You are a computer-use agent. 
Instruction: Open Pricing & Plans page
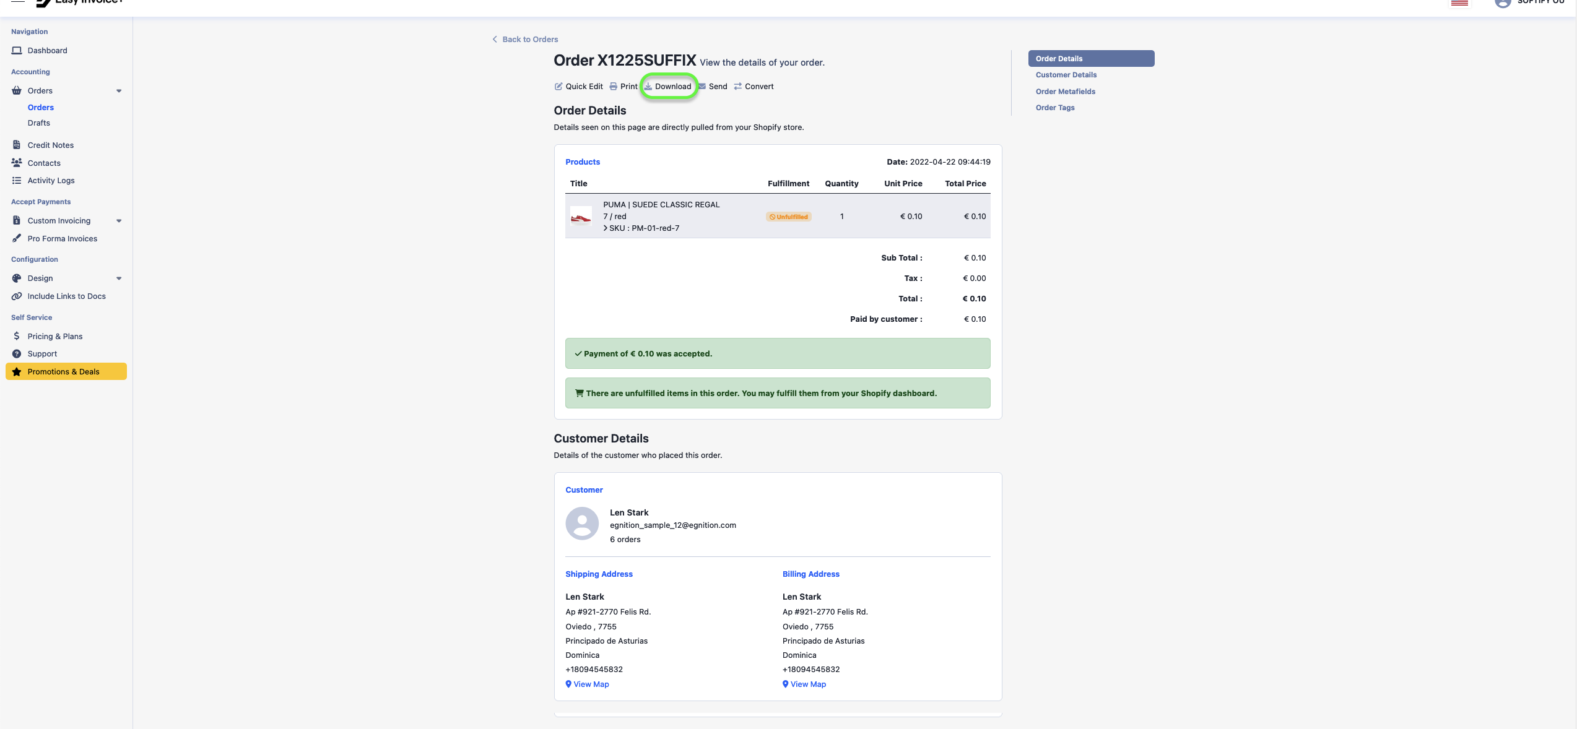55,336
